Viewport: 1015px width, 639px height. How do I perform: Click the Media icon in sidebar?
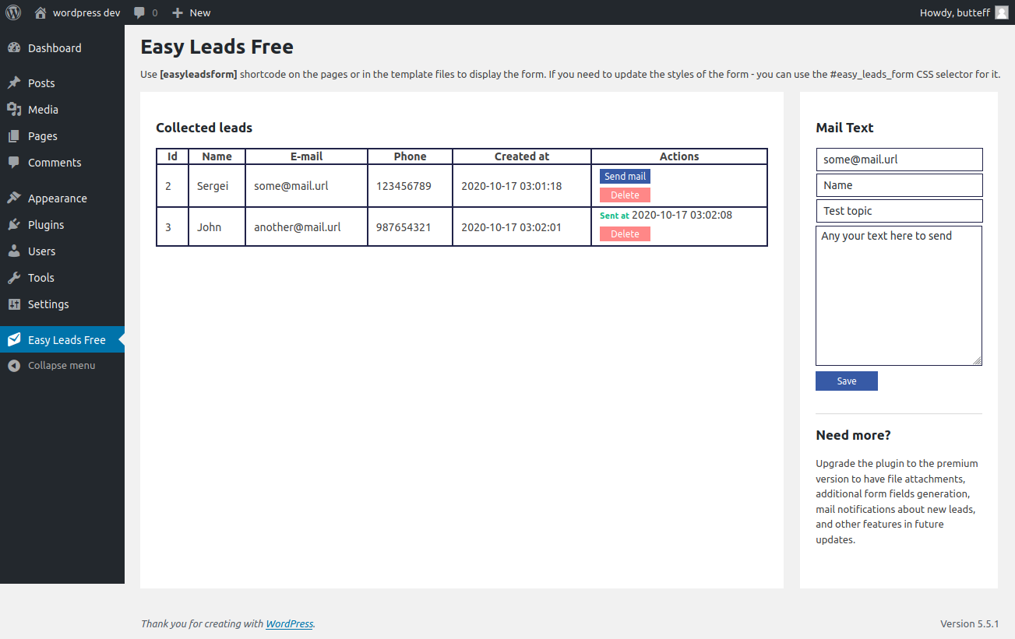point(14,110)
